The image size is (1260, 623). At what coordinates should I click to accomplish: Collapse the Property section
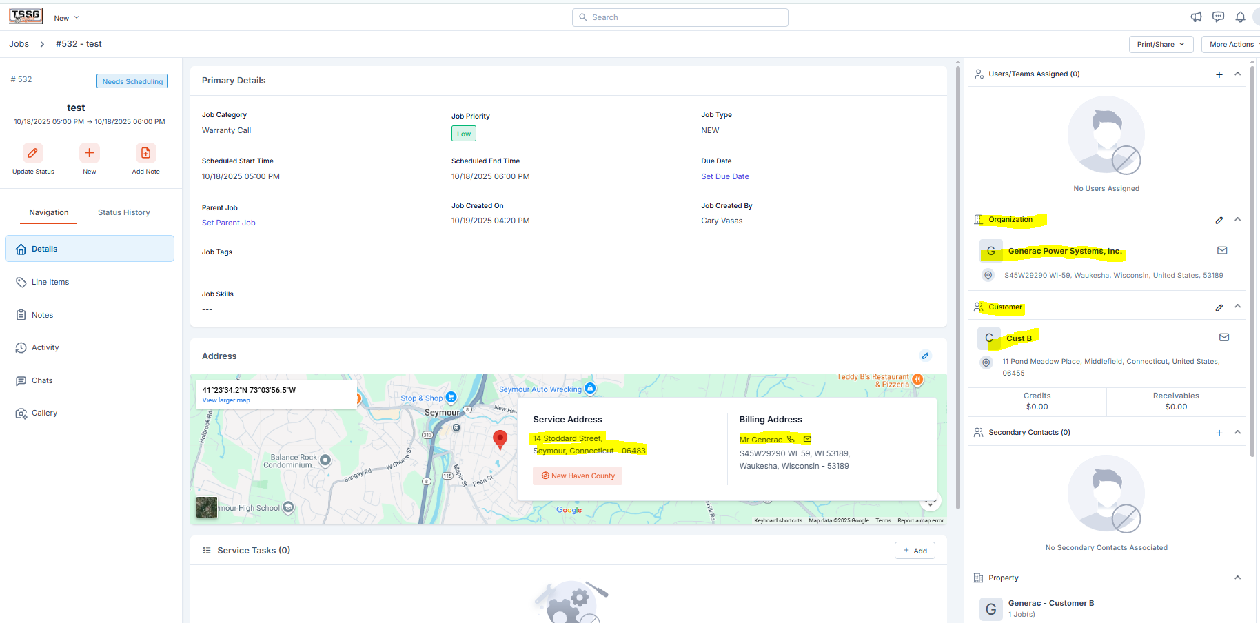click(x=1237, y=578)
